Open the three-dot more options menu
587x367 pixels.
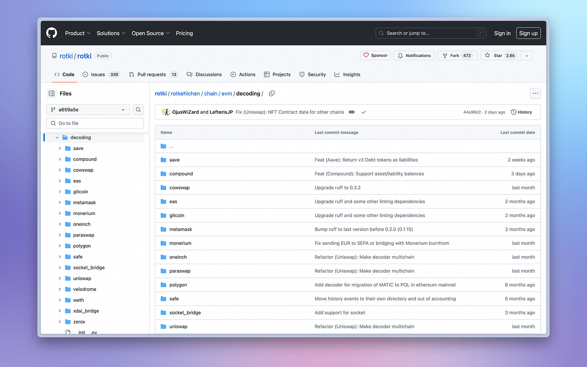[535, 94]
